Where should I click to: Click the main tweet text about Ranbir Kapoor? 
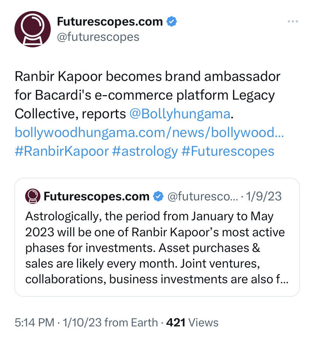[148, 95]
